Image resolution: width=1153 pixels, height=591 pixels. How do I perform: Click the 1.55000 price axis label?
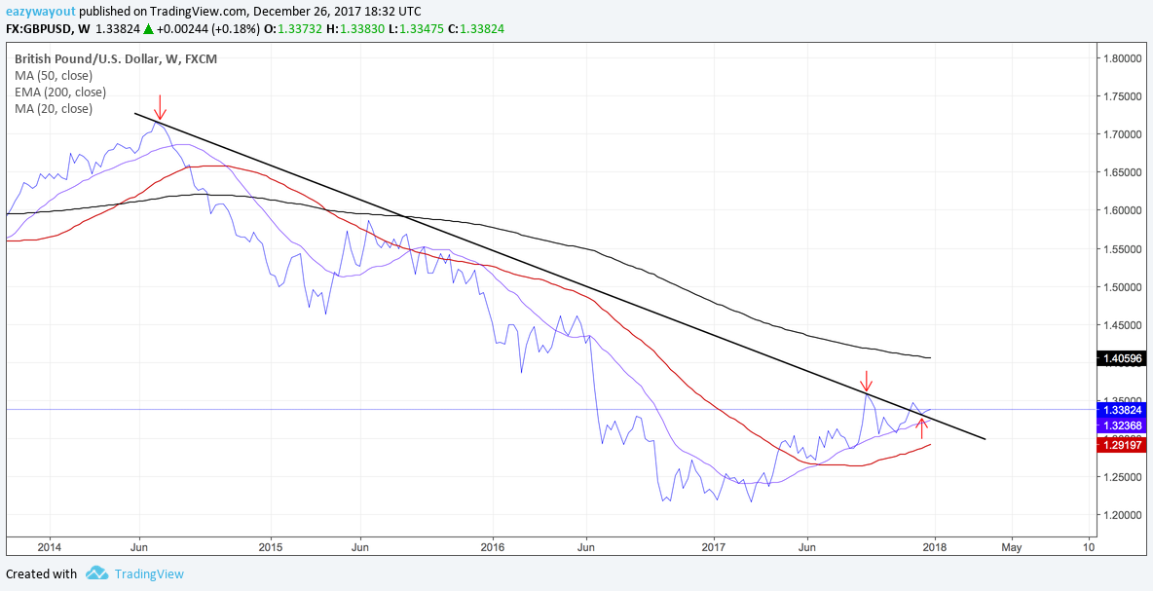point(1121,250)
